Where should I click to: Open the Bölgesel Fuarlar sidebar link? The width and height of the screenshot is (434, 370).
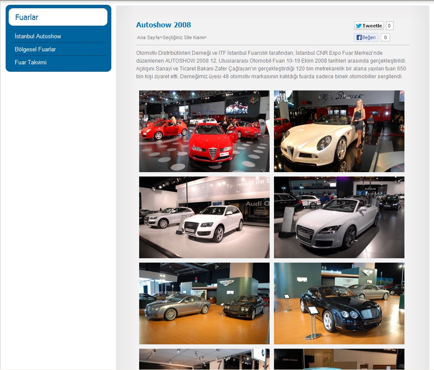35,49
